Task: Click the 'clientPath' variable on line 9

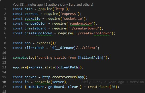Action: [x=35, y=48]
